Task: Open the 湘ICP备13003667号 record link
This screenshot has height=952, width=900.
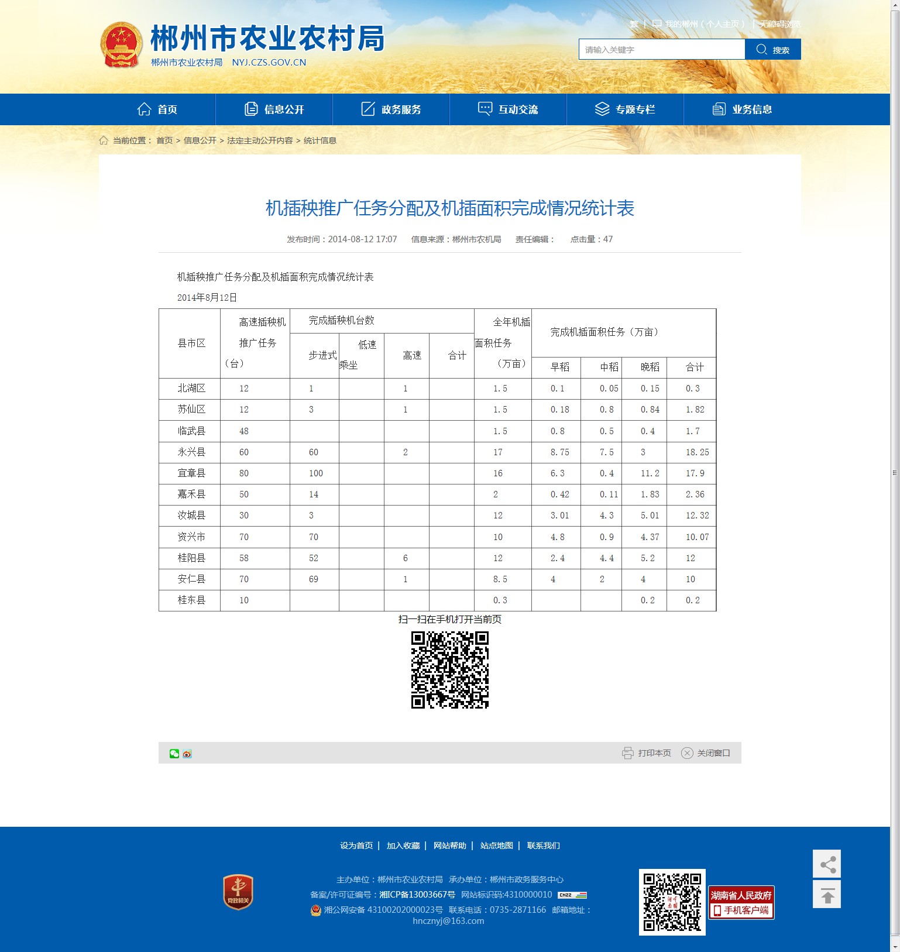Action: [x=417, y=895]
